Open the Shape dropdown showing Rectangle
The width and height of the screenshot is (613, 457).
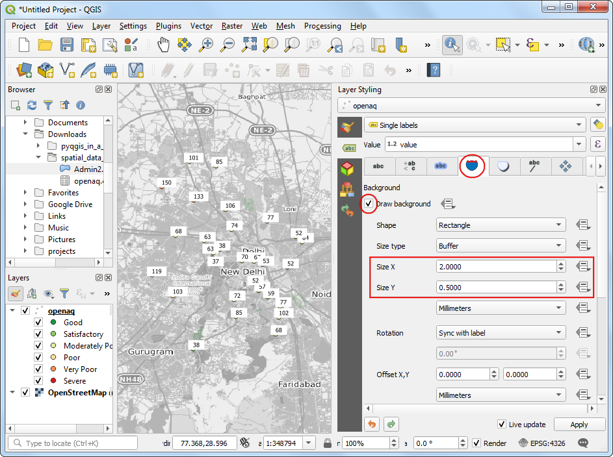click(x=500, y=225)
